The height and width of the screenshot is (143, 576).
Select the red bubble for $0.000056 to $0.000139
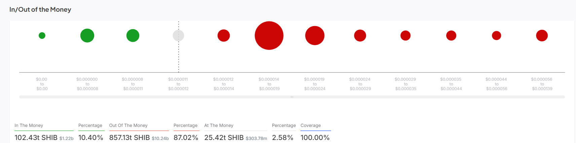[x=542, y=35]
